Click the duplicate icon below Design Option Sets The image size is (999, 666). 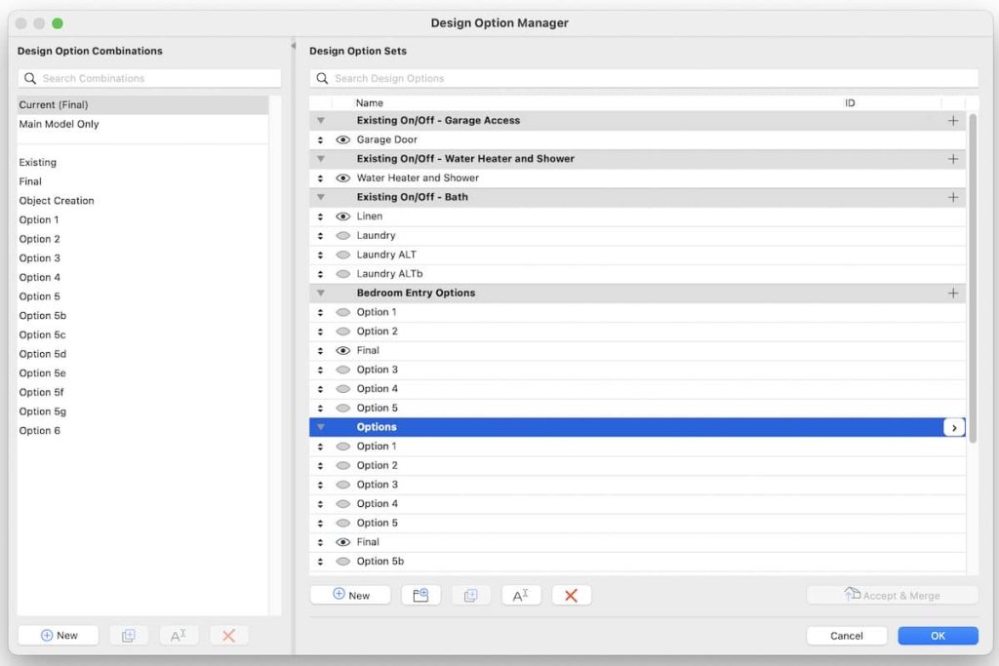point(469,595)
